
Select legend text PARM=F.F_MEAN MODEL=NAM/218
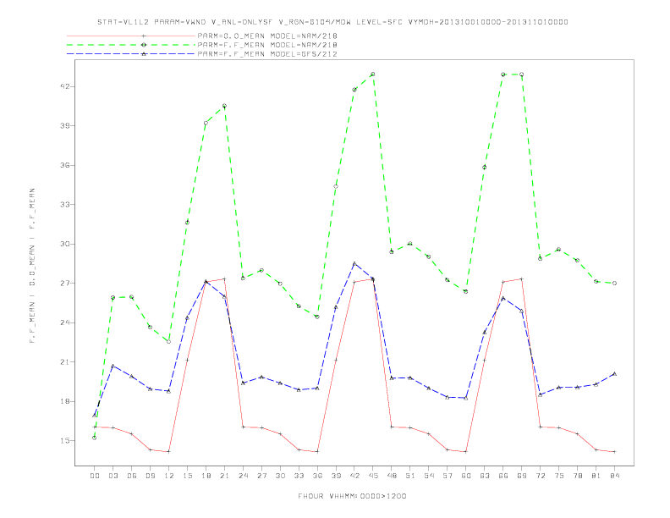(x=267, y=45)
